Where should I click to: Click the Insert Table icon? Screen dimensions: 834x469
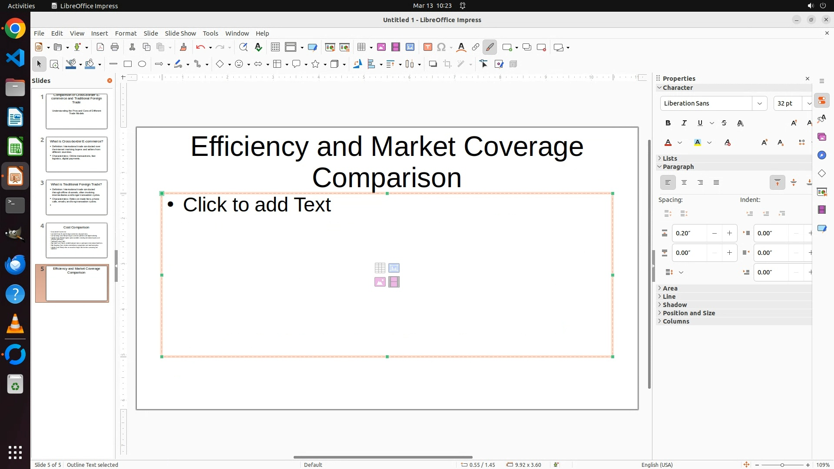[x=361, y=47]
